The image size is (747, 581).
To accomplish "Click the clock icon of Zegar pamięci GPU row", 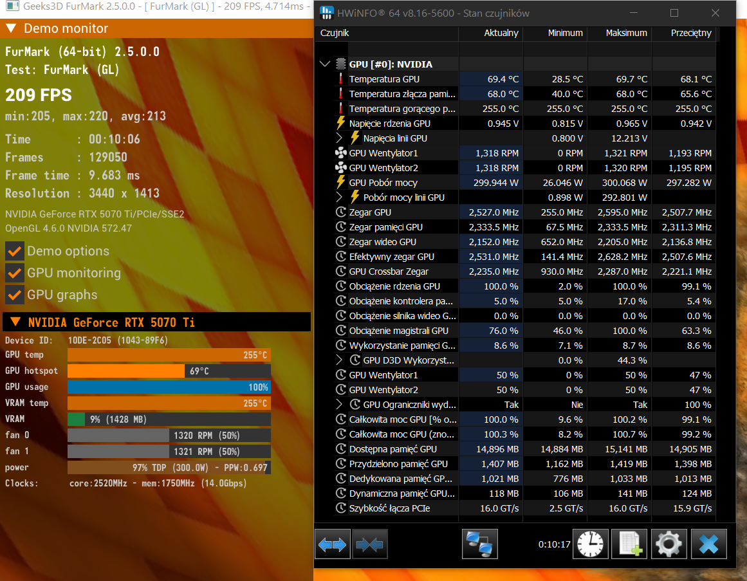I will pos(340,226).
